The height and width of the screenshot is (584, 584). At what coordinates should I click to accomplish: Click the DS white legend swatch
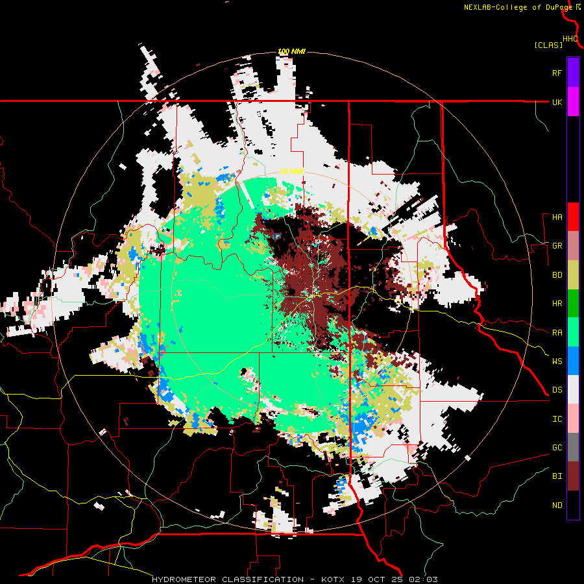pos(573,389)
